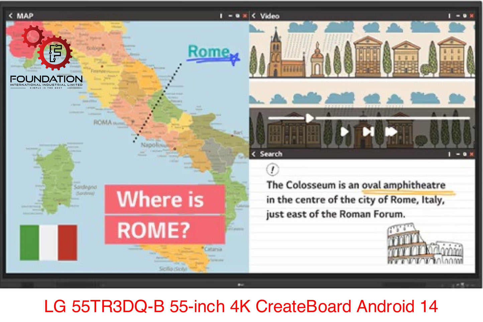This screenshot has height=322, width=483.
Task: Maximize the Video panel
Action: coord(465,16)
